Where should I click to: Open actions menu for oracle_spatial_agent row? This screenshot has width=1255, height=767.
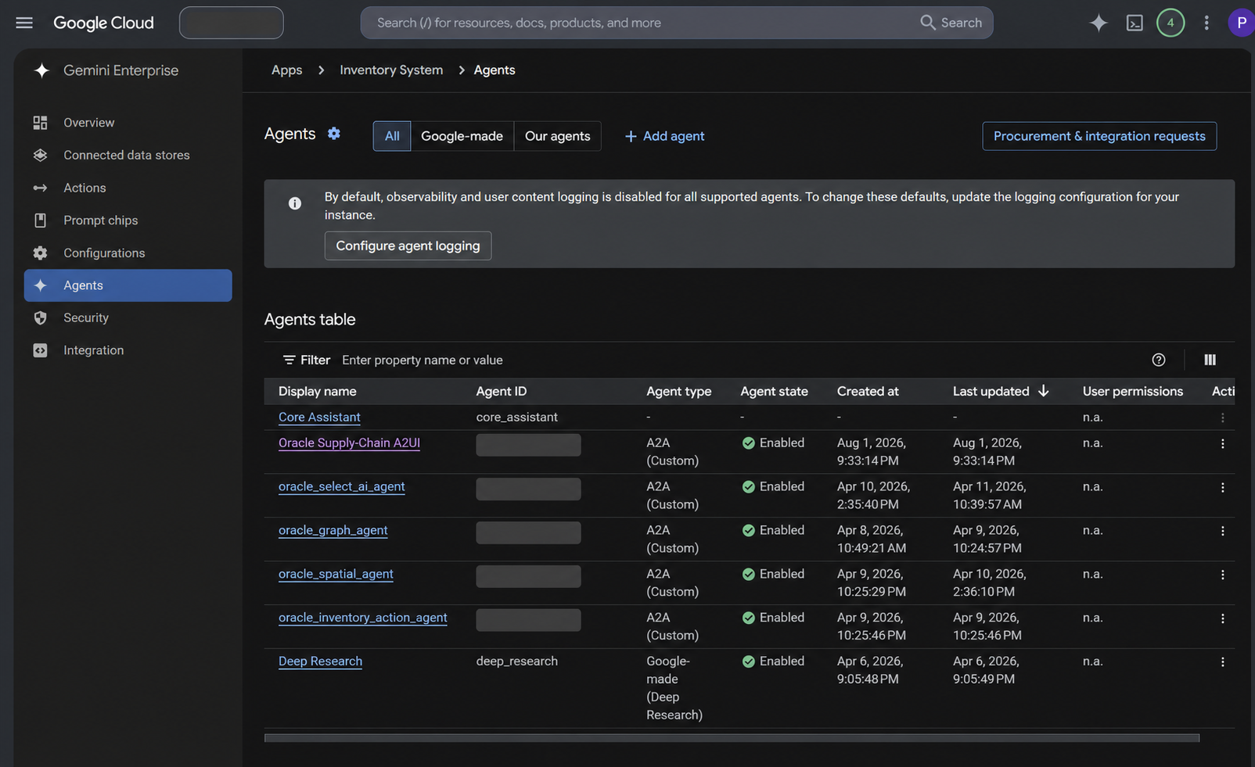click(x=1222, y=575)
